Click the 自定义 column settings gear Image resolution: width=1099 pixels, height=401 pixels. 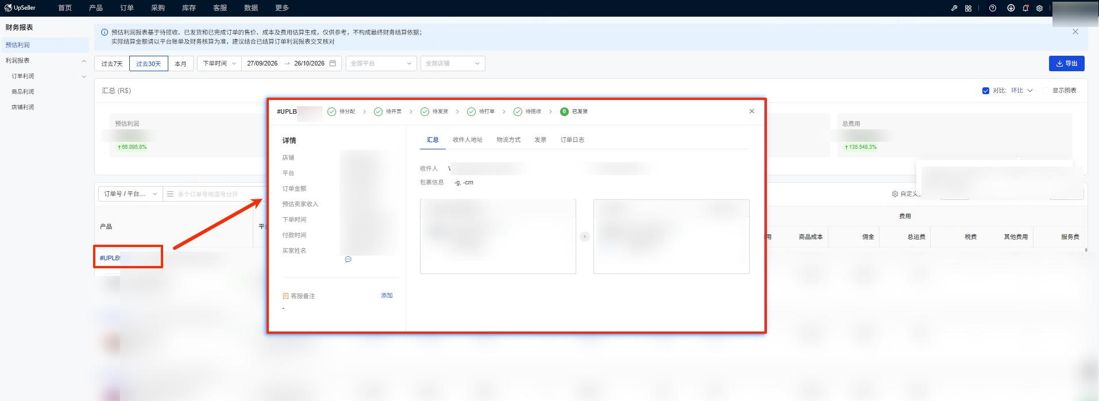point(895,194)
